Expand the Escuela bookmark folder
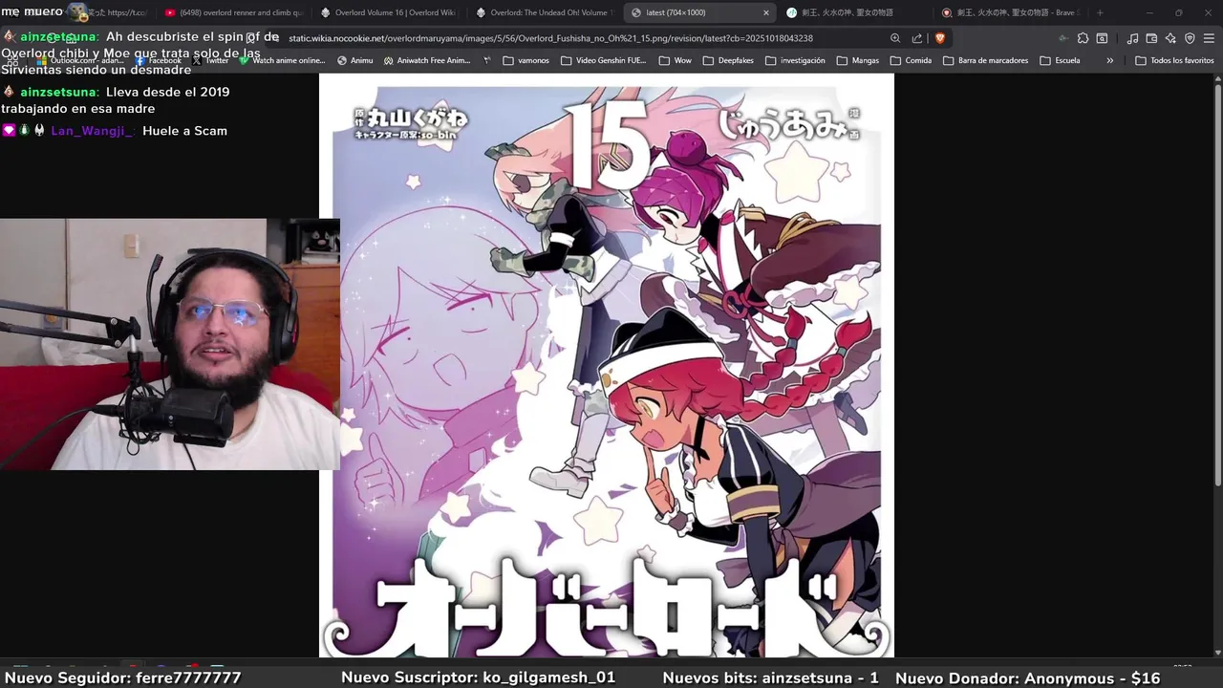Viewport: 1223px width, 688px height. 1060,60
